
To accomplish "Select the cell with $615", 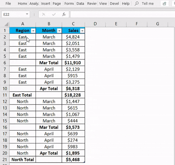I will click(73, 108).
